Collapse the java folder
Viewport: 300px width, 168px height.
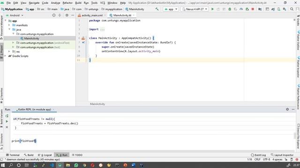coord(9,29)
